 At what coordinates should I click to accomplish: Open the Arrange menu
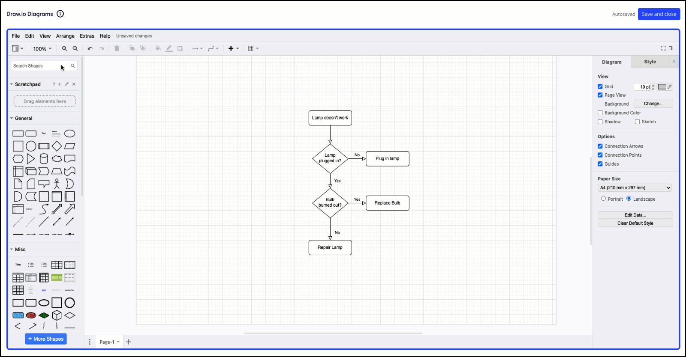click(65, 36)
